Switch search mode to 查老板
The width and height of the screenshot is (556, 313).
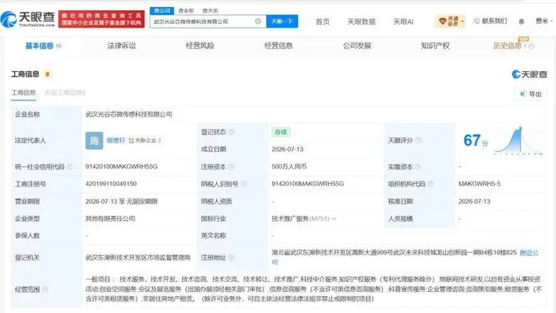pos(186,11)
